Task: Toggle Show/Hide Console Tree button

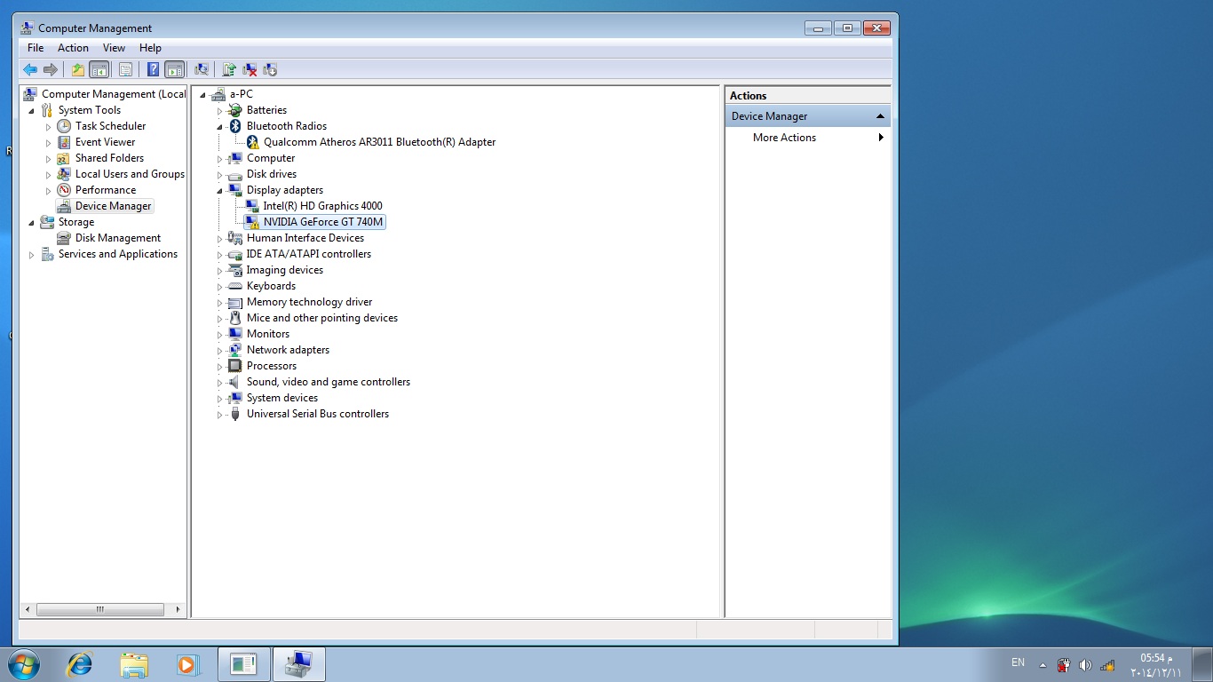Action: point(99,69)
